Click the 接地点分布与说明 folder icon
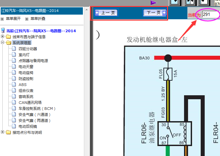Viewport: 220px width, 156px height. [8, 132]
